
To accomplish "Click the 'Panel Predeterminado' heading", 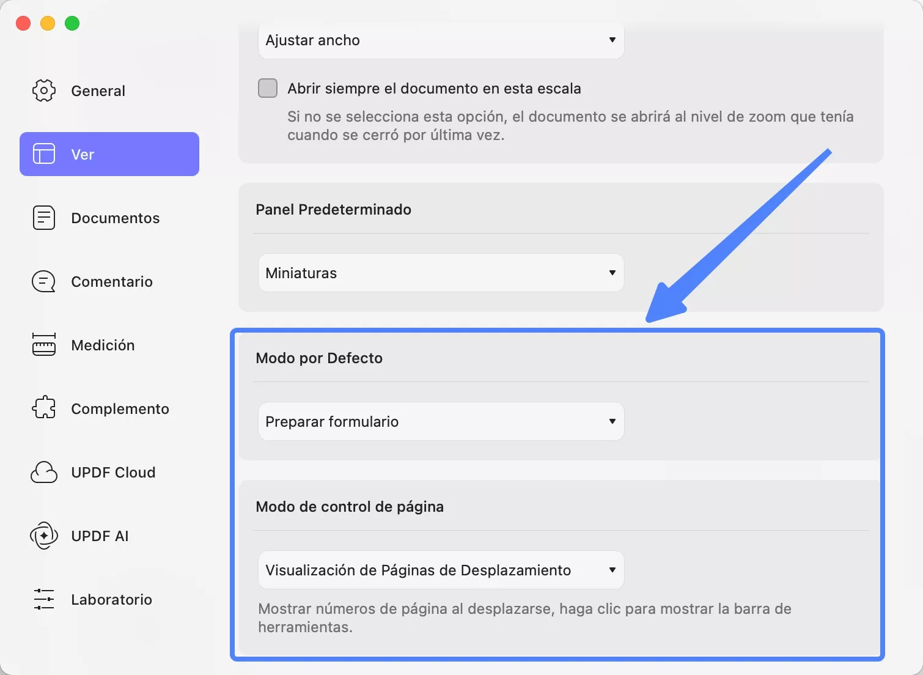I will click(334, 209).
